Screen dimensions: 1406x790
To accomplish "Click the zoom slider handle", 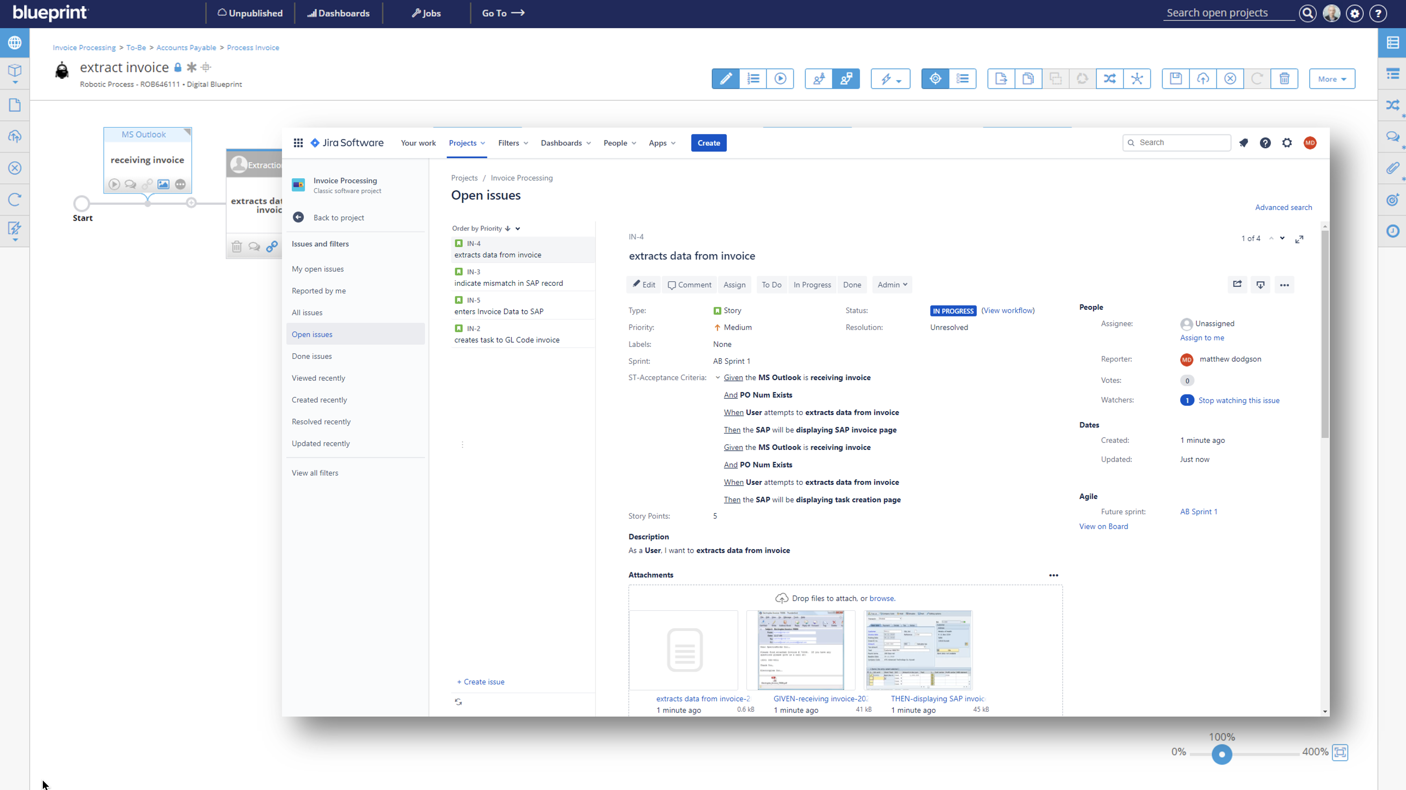I will pos(1222,755).
